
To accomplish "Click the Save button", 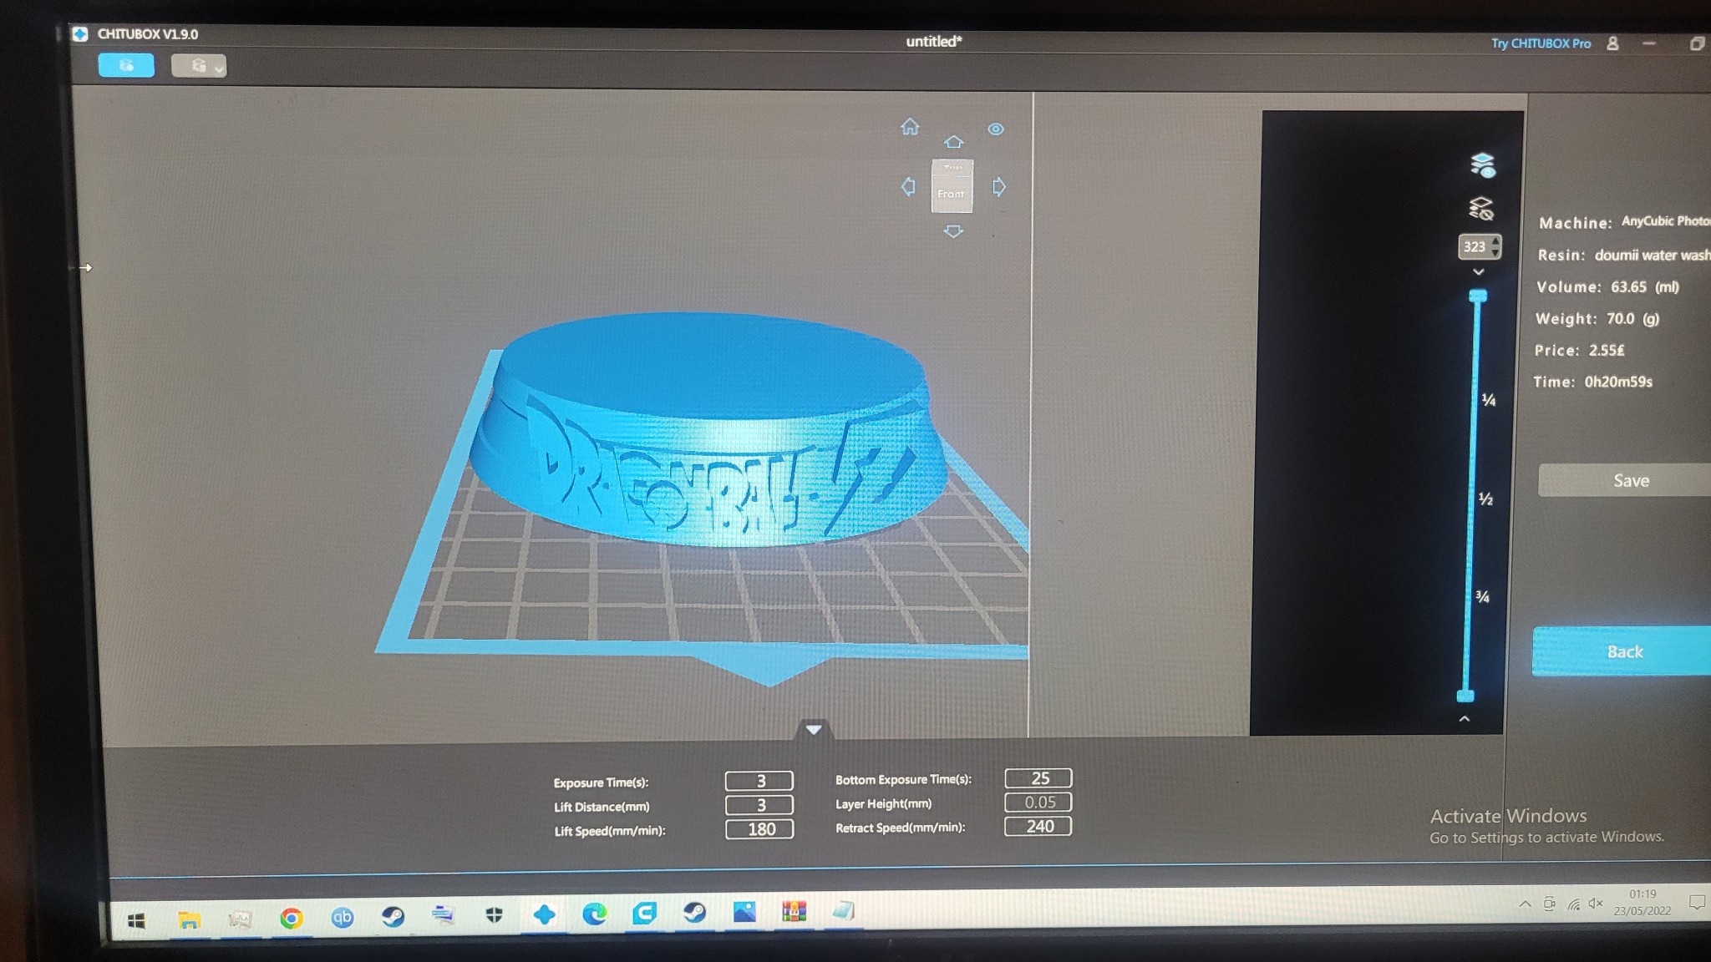I will tap(1629, 480).
